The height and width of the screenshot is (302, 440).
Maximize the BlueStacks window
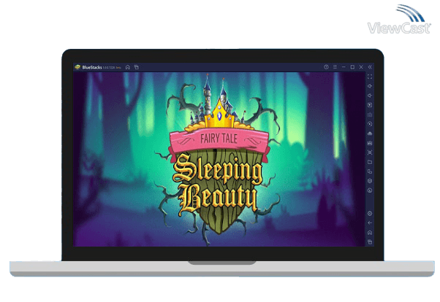[352, 67]
